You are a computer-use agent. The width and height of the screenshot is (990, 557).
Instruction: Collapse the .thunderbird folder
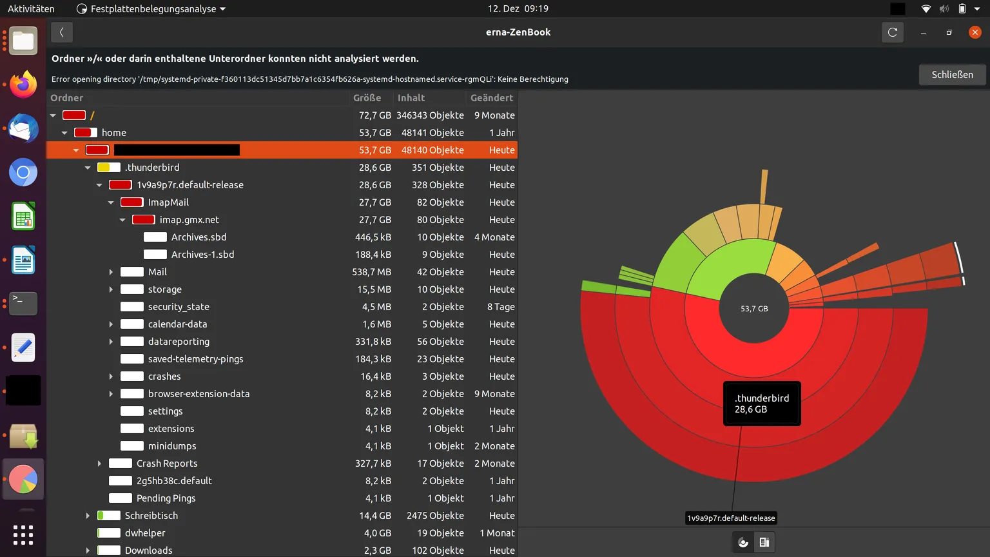coord(88,168)
